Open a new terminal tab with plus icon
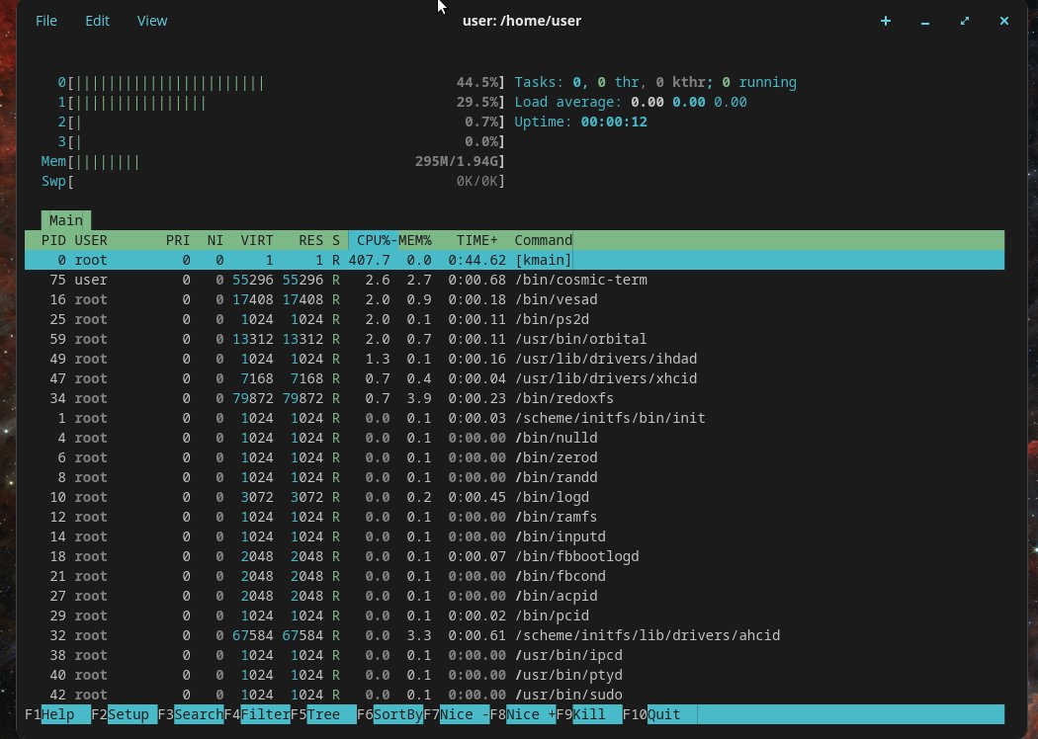This screenshot has height=739, width=1038. (885, 21)
